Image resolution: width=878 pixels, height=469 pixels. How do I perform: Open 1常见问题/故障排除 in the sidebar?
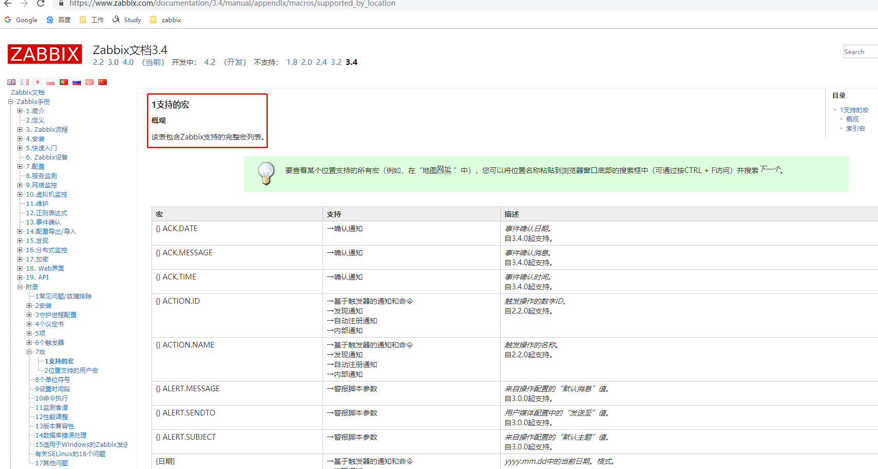coord(63,296)
